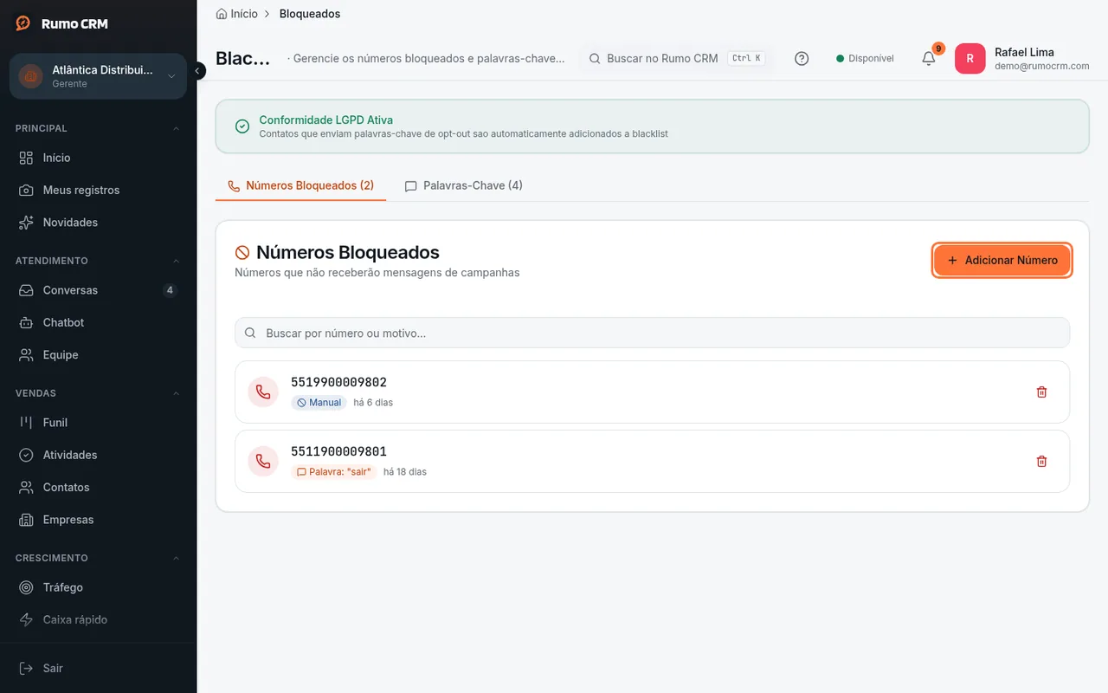Focus the Buscar por número ou motivo field
Image resolution: width=1108 pixels, height=693 pixels.
(652, 333)
